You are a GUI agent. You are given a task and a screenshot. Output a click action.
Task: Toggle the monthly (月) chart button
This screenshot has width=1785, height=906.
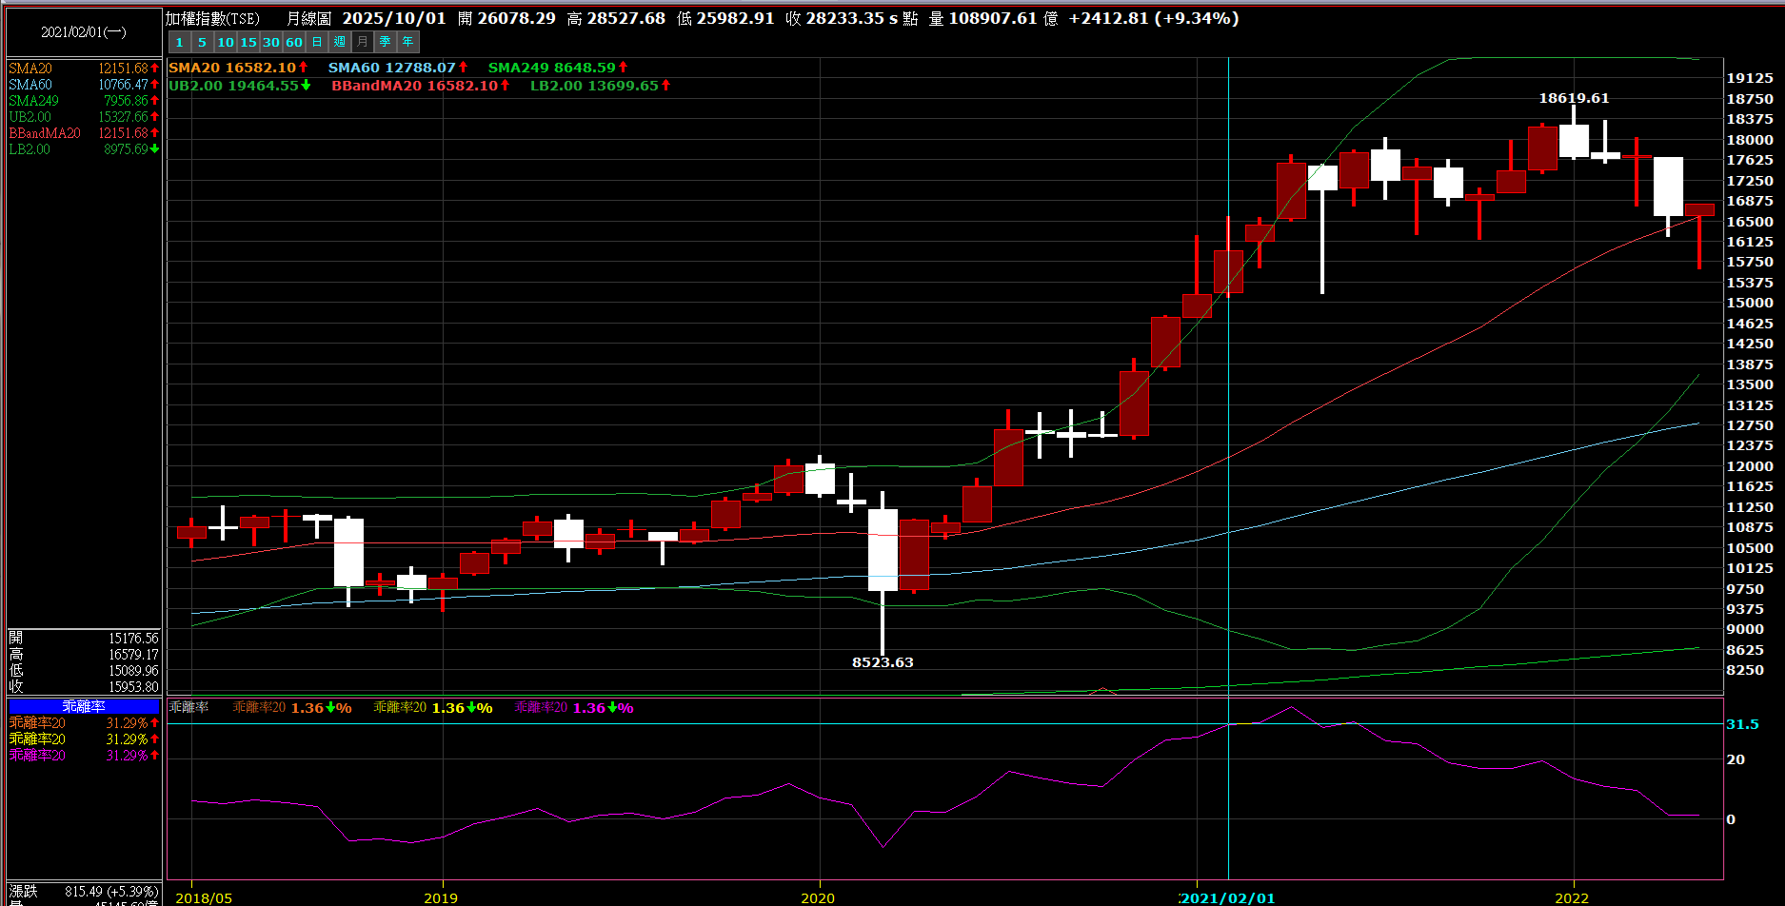363,42
